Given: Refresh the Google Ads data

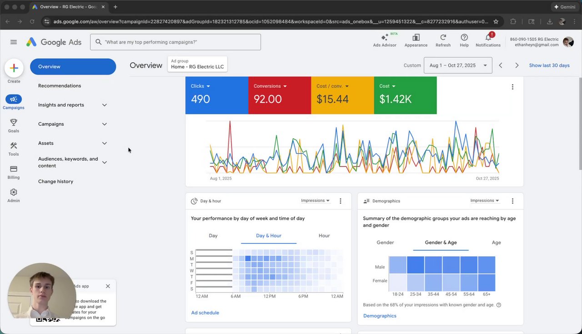Looking at the screenshot, I should [443, 40].
